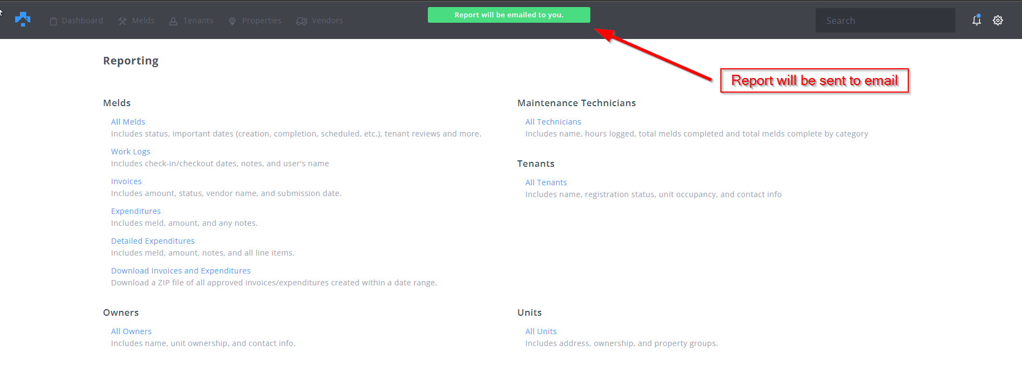Open the notifications bell
The image size is (1022, 365).
coord(976,21)
